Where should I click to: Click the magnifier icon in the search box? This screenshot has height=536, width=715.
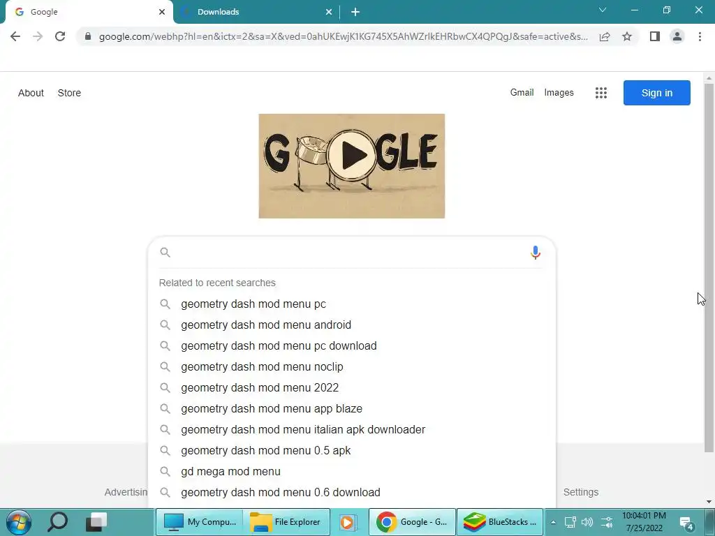[x=165, y=253]
